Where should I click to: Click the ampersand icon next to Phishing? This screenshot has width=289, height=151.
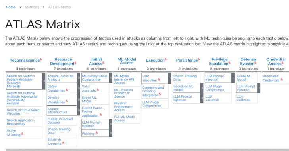[x=96, y=132]
